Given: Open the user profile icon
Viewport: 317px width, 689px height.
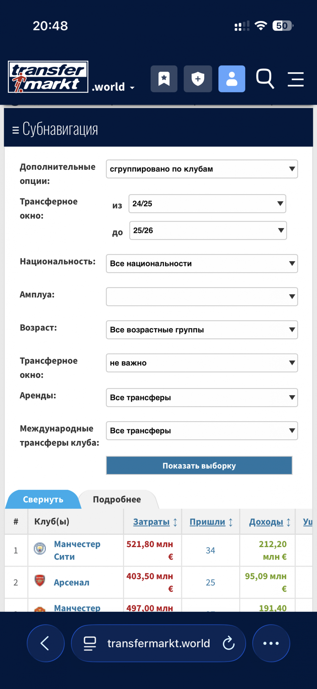Looking at the screenshot, I should tap(232, 79).
